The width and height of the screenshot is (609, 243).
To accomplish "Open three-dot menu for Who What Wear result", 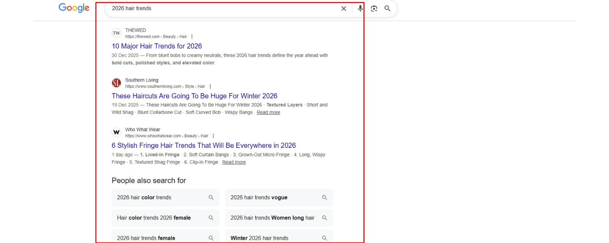I will [213, 136].
